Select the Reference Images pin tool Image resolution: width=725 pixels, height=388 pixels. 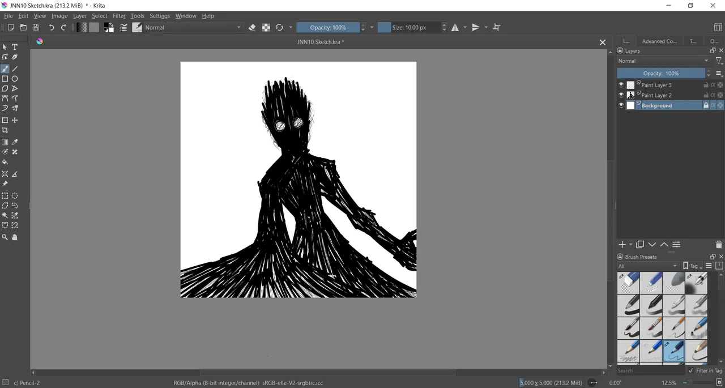point(5,184)
